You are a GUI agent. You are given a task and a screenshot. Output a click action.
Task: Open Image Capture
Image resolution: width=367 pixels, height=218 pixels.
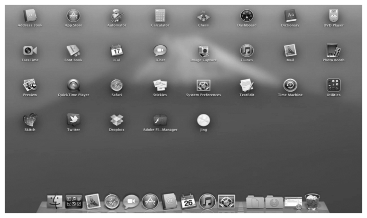point(203,51)
